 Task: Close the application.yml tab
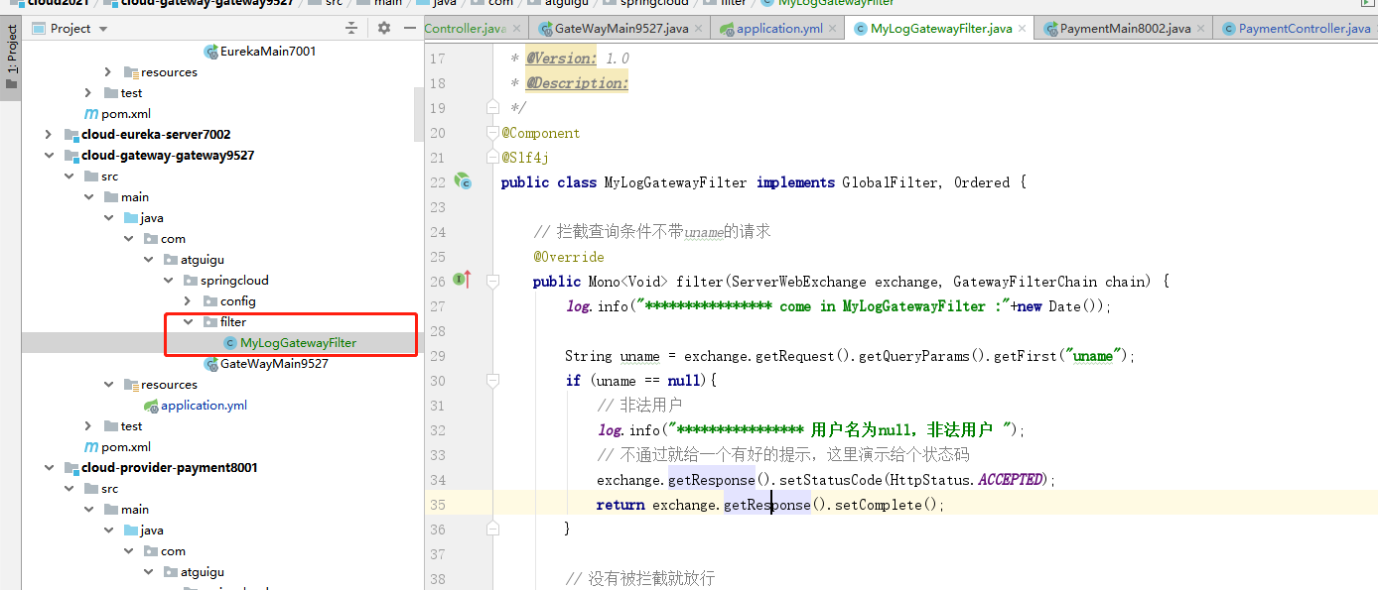point(833,29)
